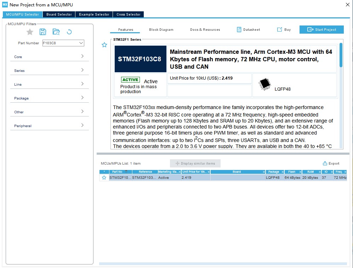Open the load saved search folder icon
This screenshot has height=268, width=353.
point(56,32)
